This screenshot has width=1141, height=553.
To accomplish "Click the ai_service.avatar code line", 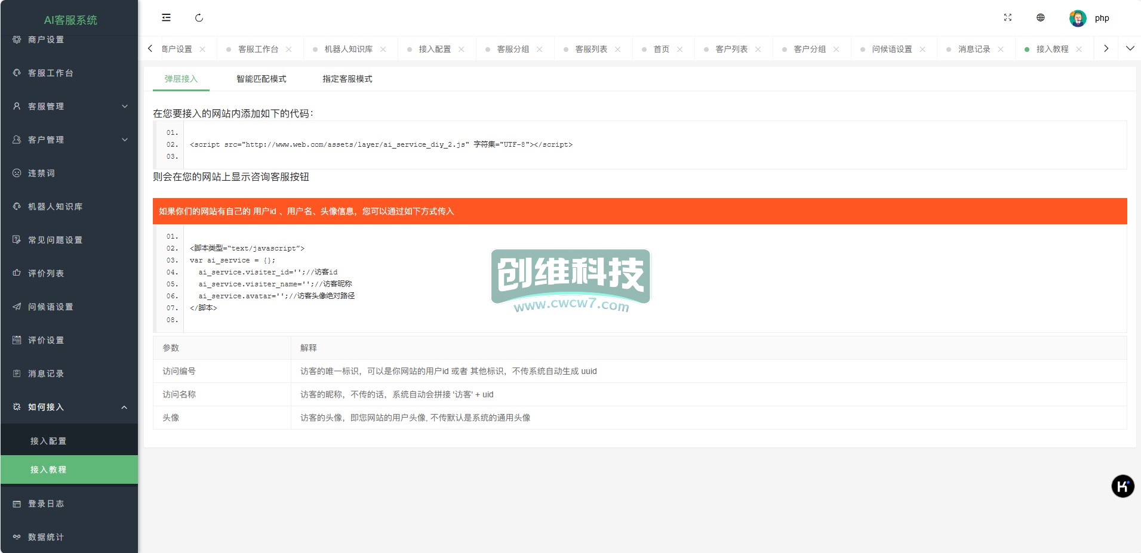I will pos(276,296).
